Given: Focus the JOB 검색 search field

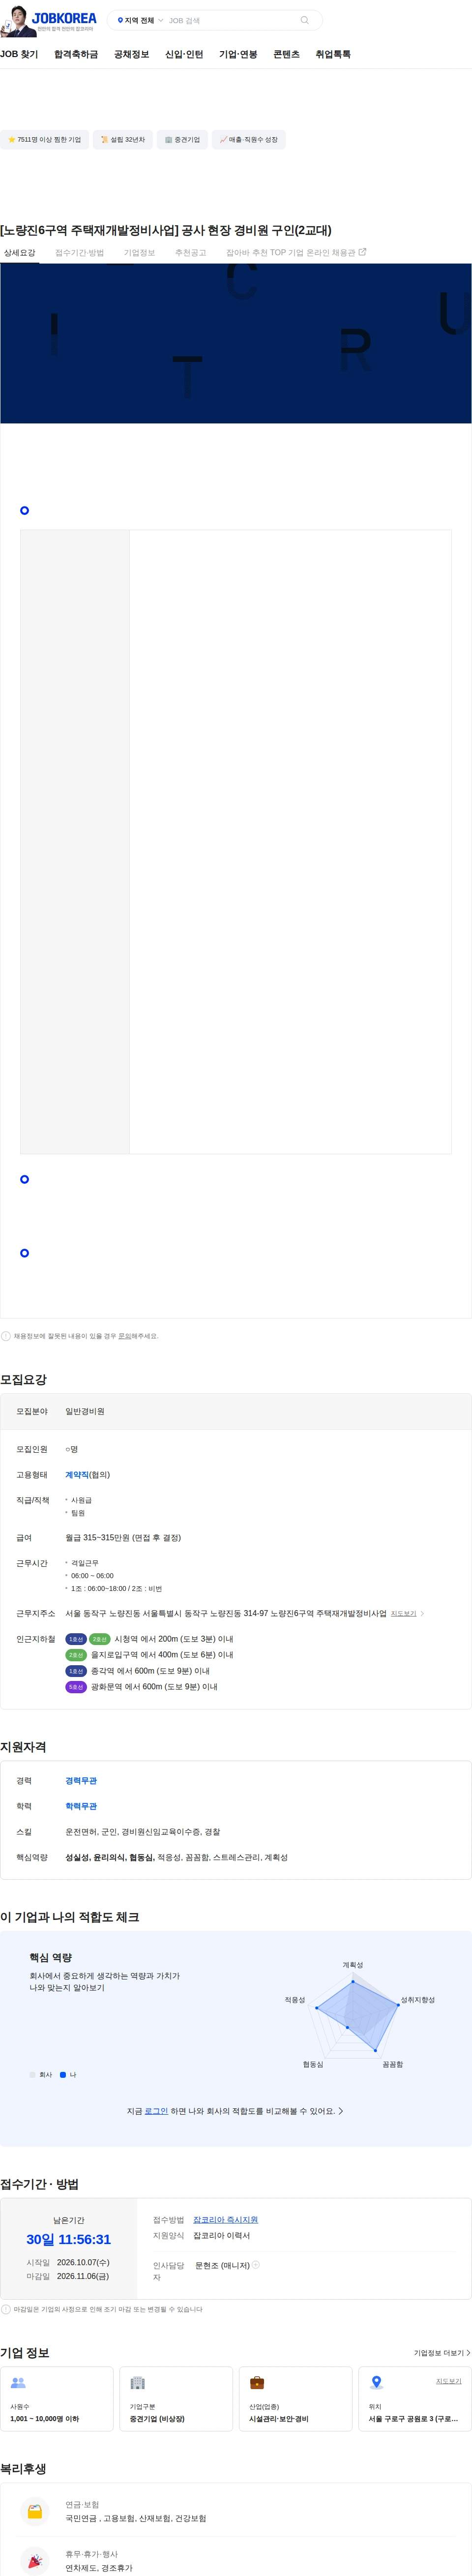Looking at the screenshot, I should (231, 20).
